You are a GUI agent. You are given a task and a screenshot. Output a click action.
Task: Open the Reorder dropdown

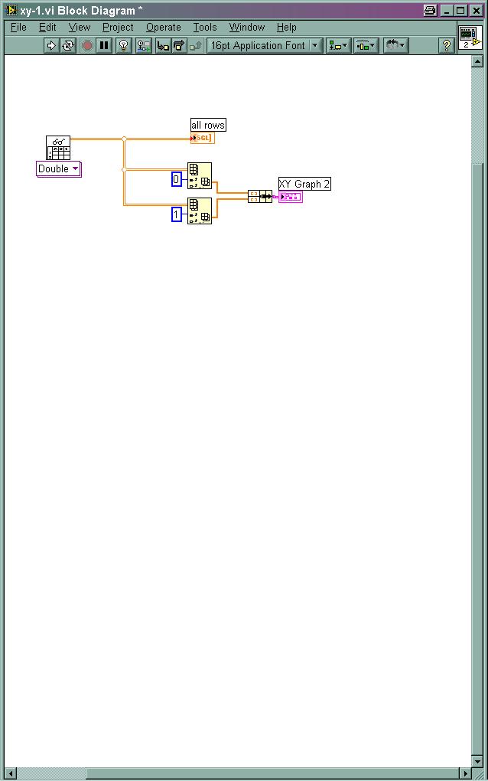[396, 46]
